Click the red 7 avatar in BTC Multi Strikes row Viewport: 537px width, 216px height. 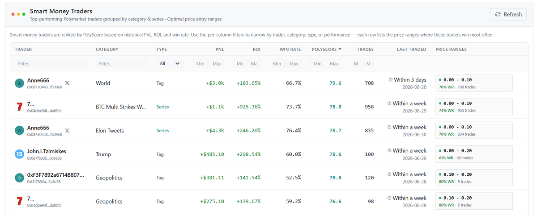click(x=19, y=107)
